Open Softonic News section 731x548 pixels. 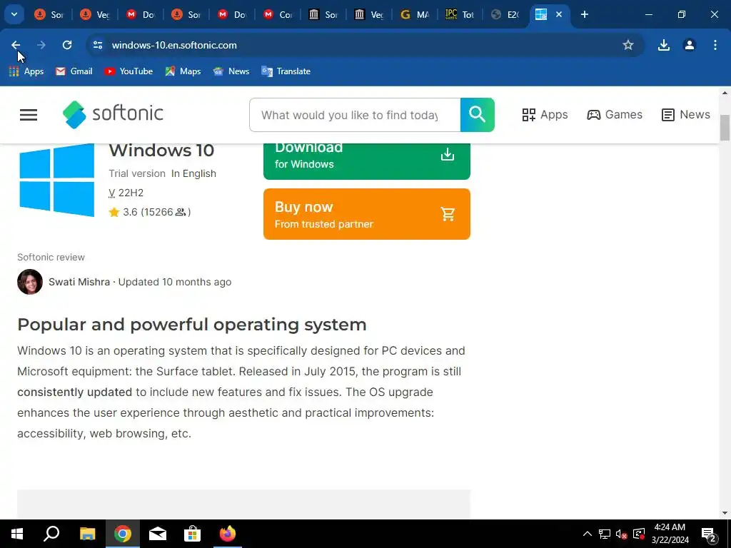point(686,115)
